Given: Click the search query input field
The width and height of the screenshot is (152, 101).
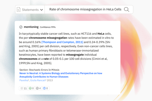Looking at the screenshot, I should [x=85, y=10].
